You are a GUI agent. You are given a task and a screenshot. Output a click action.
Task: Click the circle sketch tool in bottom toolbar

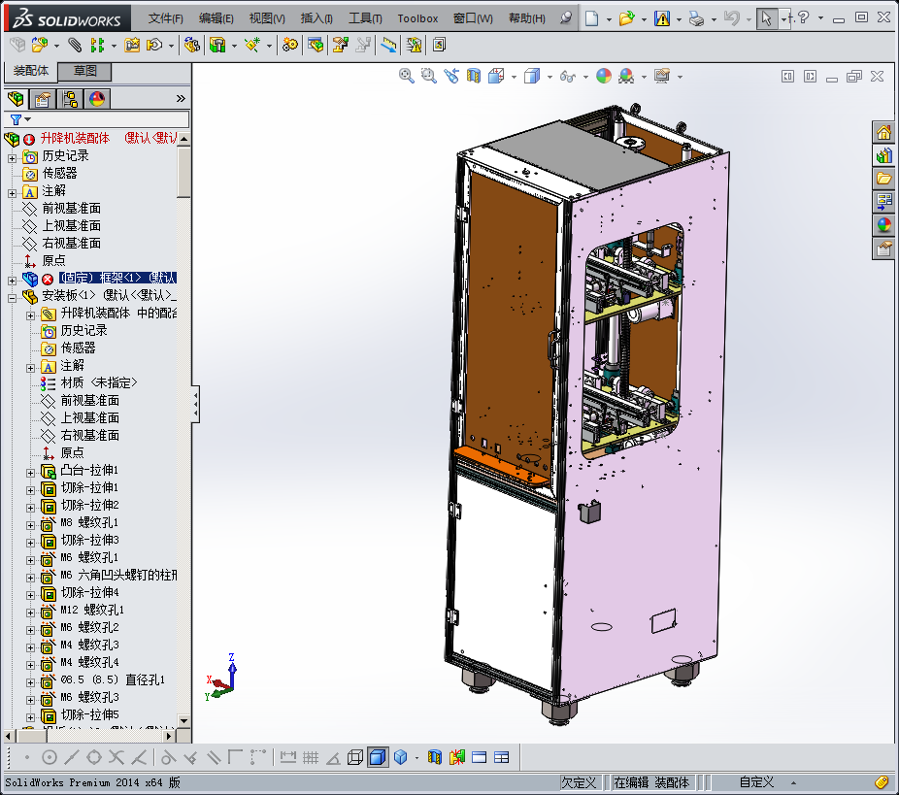pyautogui.click(x=50, y=758)
